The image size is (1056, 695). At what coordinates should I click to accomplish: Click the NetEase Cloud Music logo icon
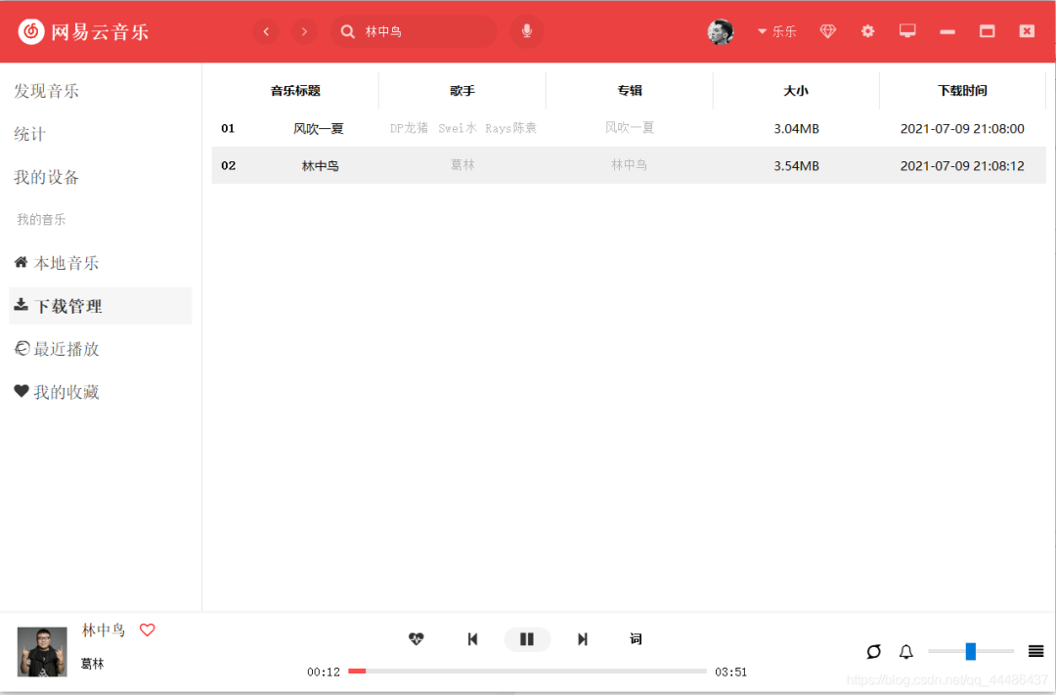pos(31,31)
